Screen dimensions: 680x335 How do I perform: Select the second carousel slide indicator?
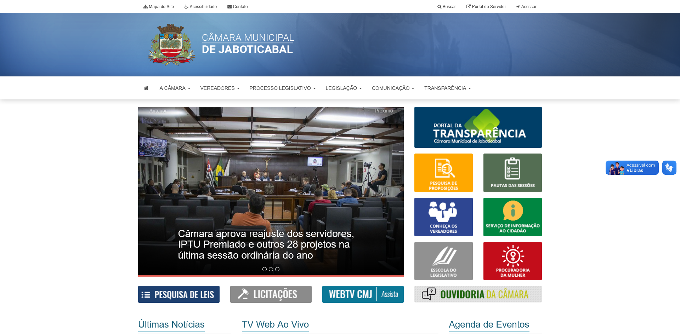click(x=271, y=269)
